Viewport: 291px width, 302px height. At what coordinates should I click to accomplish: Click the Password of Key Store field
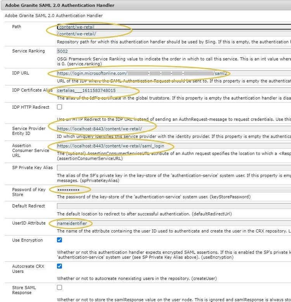[x=171, y=189]
